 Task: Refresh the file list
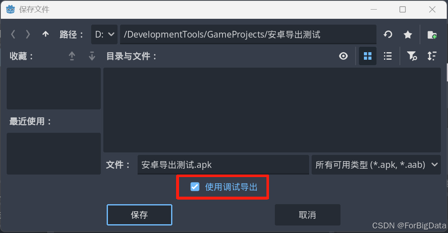coord(388,35)
